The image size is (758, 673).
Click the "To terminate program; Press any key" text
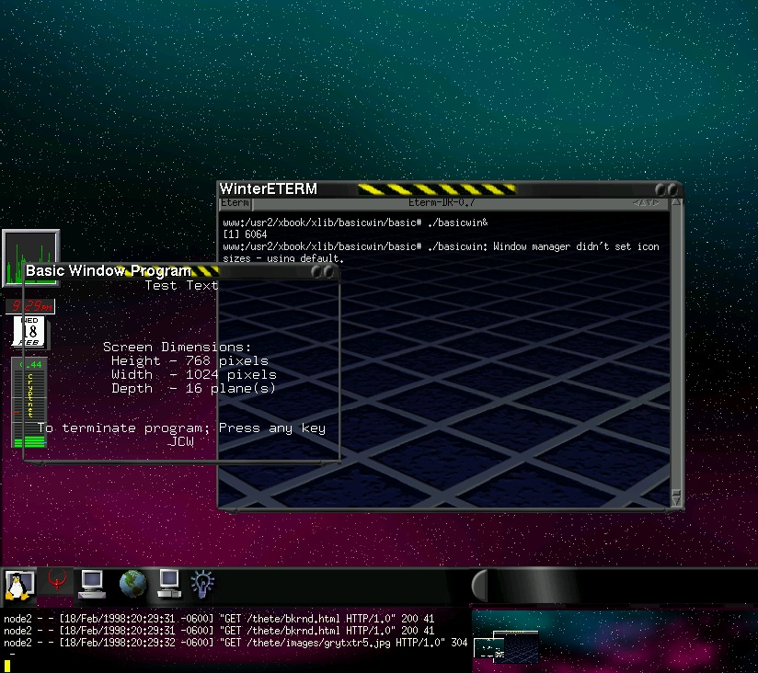point(181,428)
